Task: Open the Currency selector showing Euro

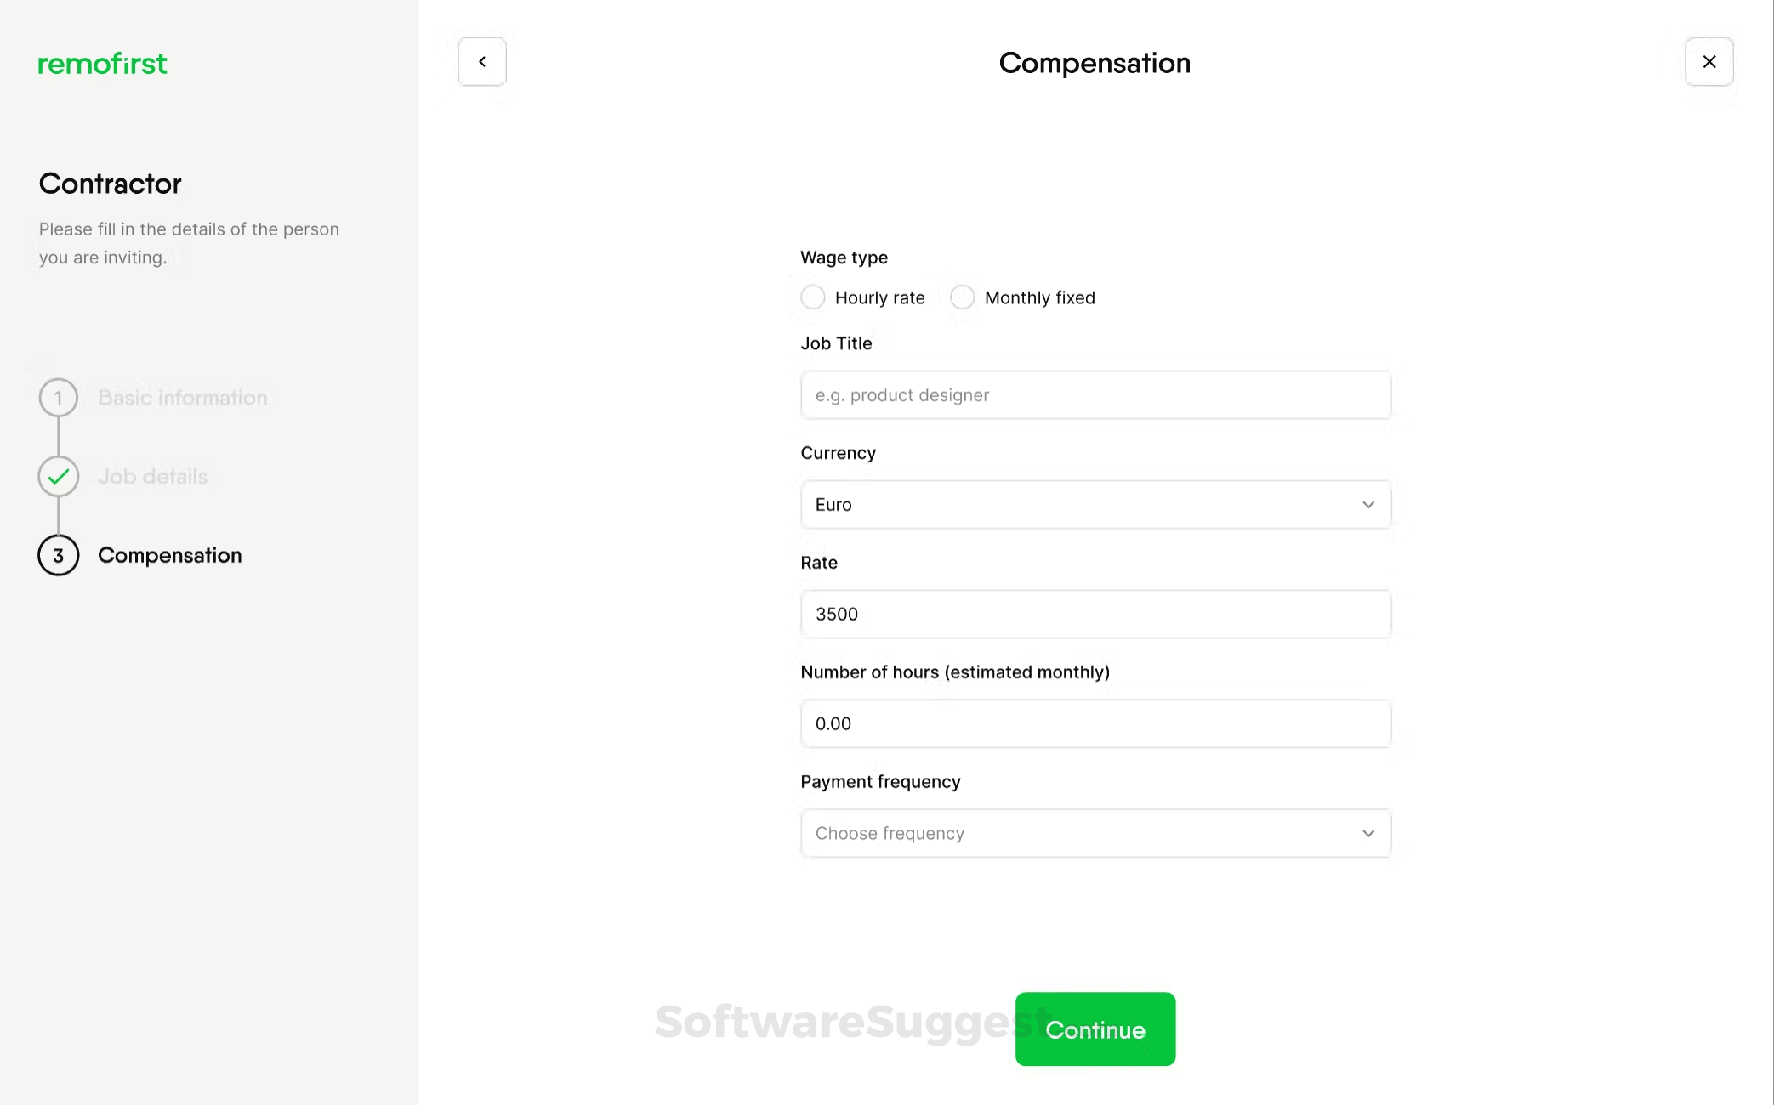Action: click(x=1095, y=504)
